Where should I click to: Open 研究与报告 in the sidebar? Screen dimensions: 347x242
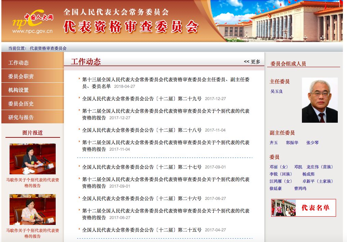[x=32, y=117]
